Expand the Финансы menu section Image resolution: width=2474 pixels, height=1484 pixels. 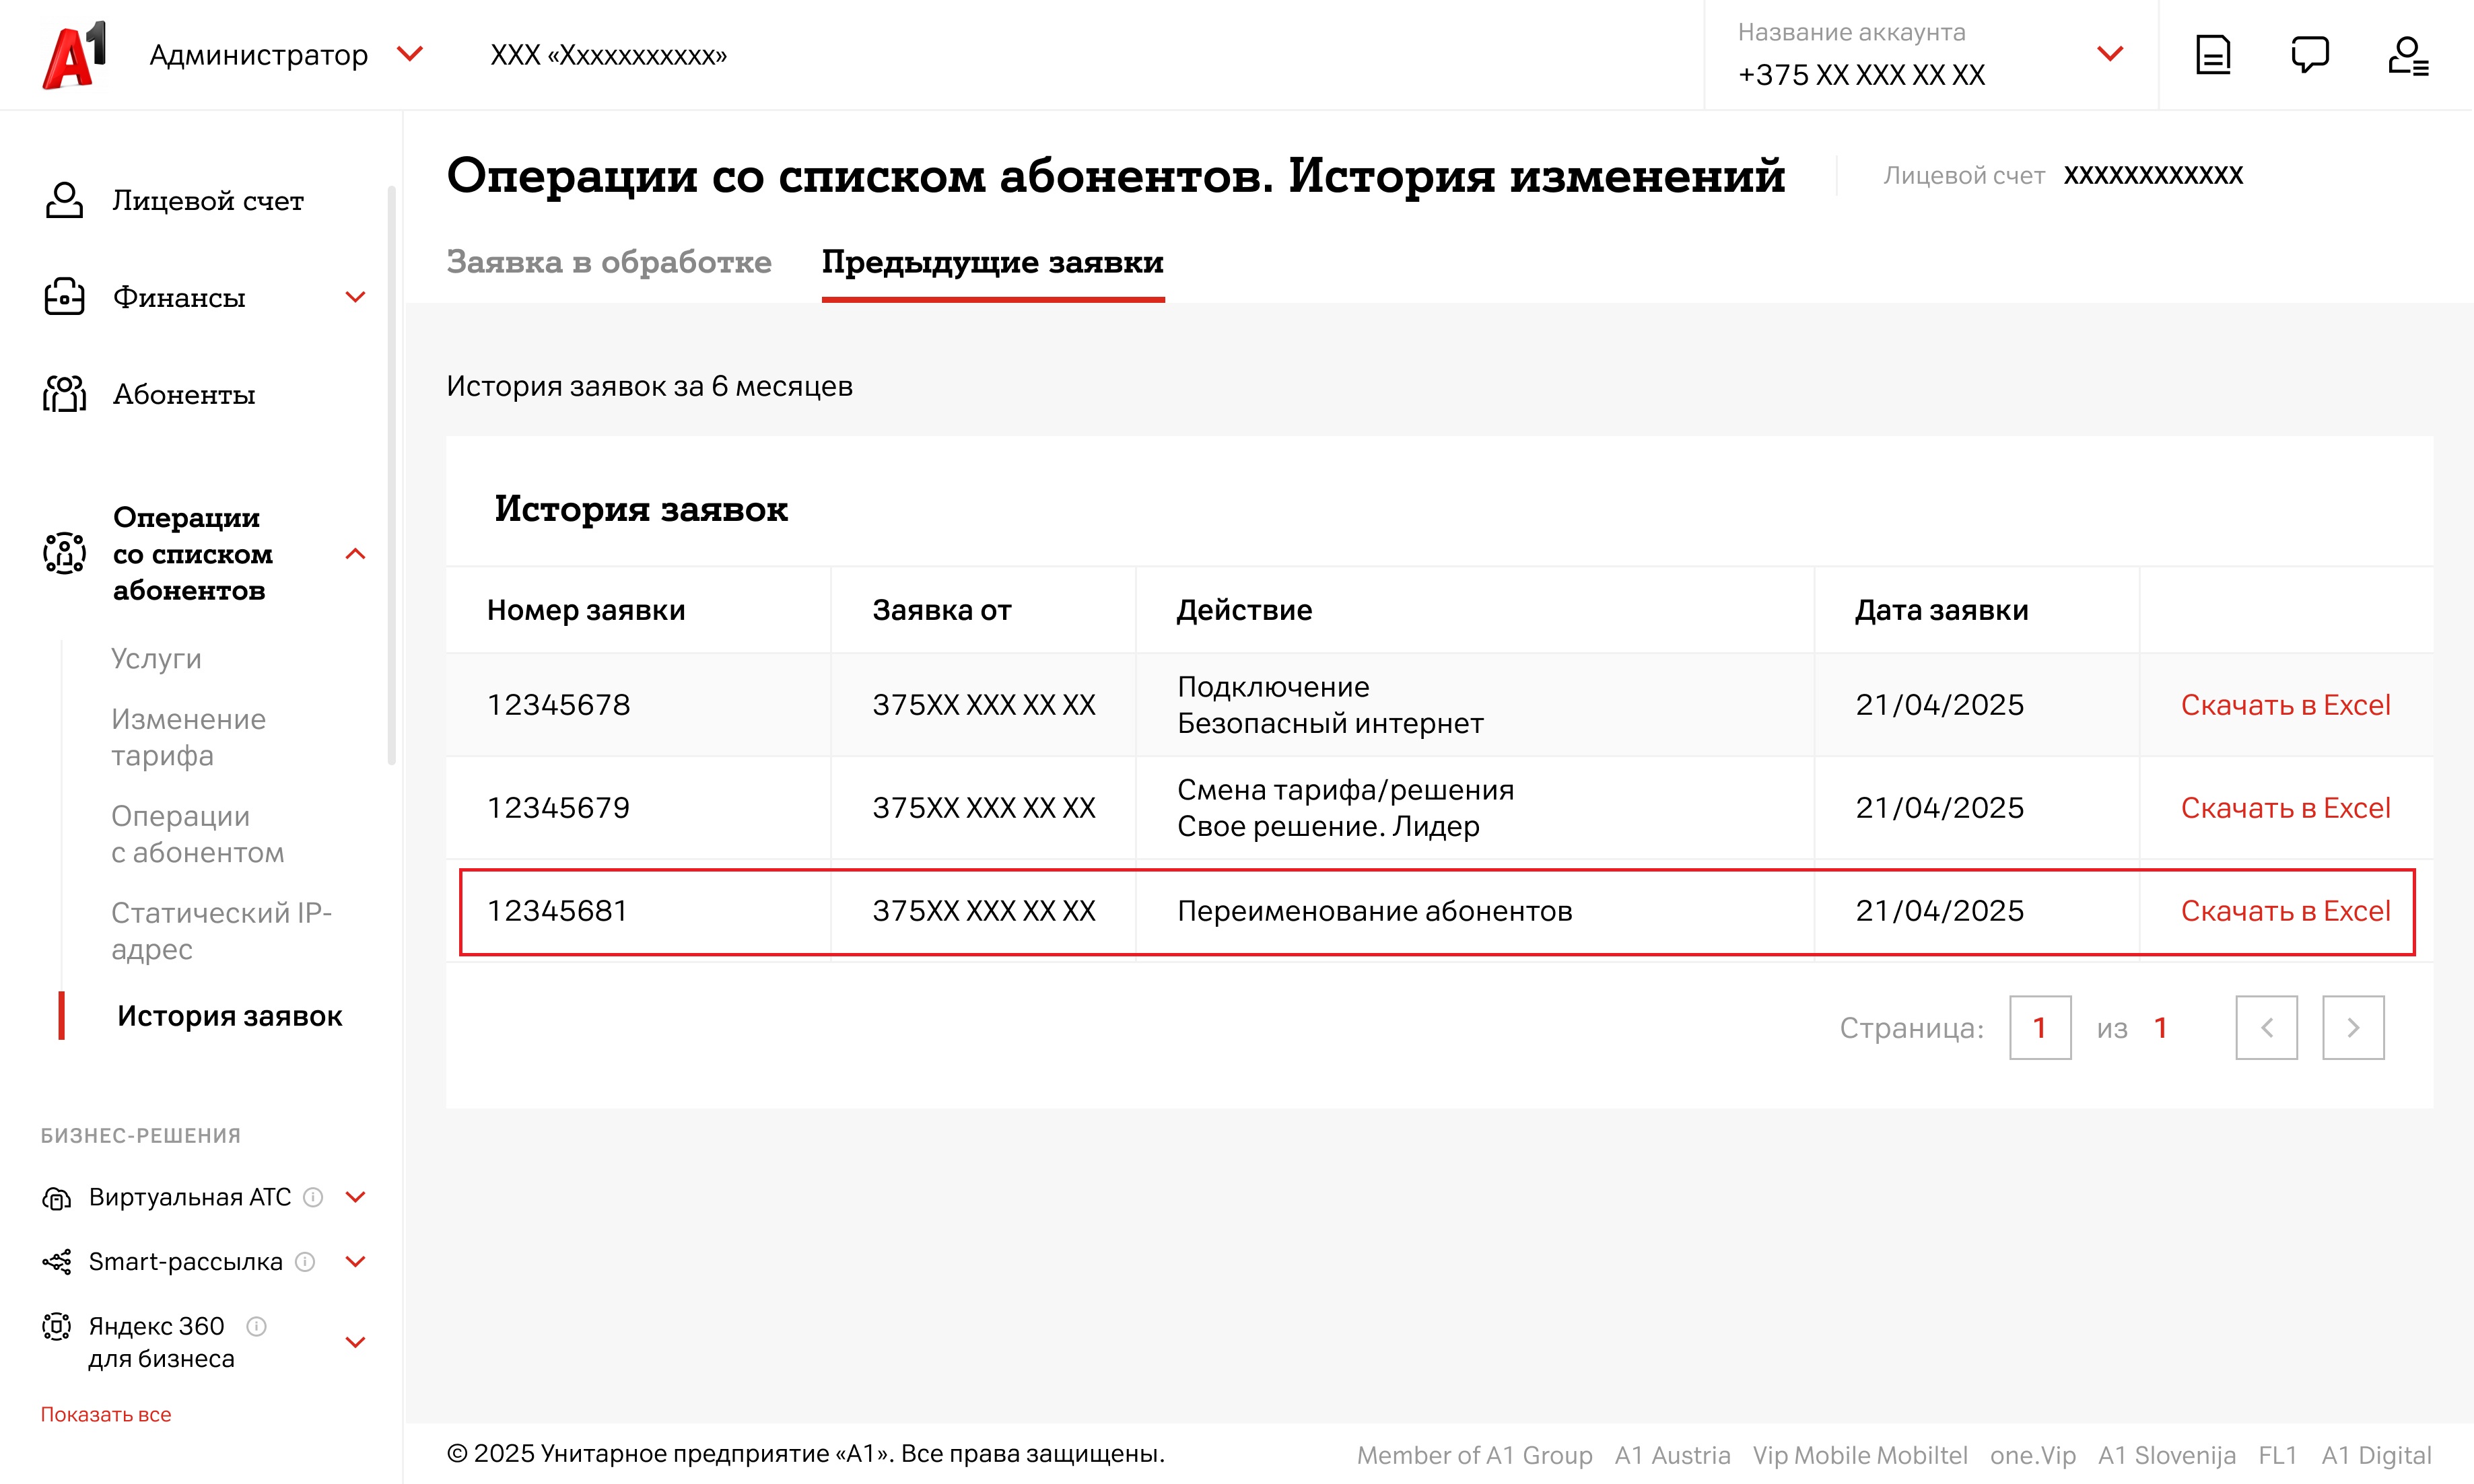[x=355, y=297]
